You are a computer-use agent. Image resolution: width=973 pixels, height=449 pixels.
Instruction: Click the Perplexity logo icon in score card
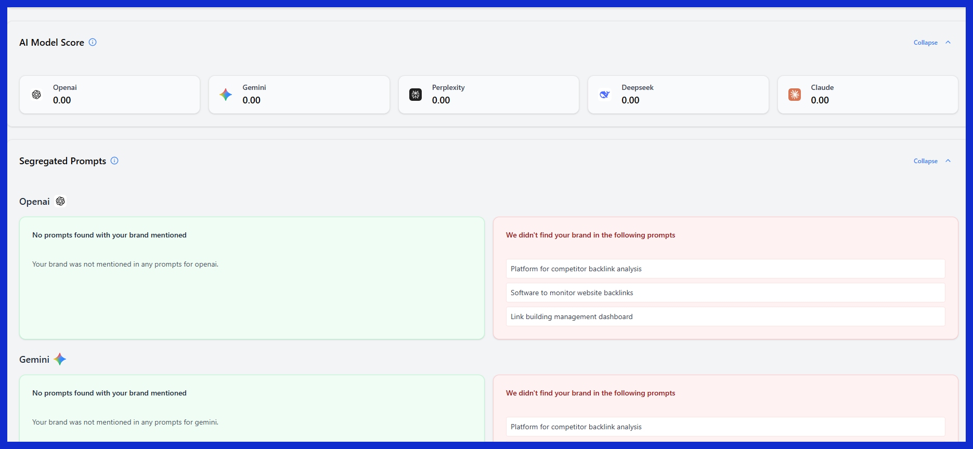(x=416, y=95)
